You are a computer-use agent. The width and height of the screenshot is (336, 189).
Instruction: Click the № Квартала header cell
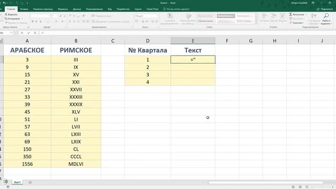[x=148, y=50]
